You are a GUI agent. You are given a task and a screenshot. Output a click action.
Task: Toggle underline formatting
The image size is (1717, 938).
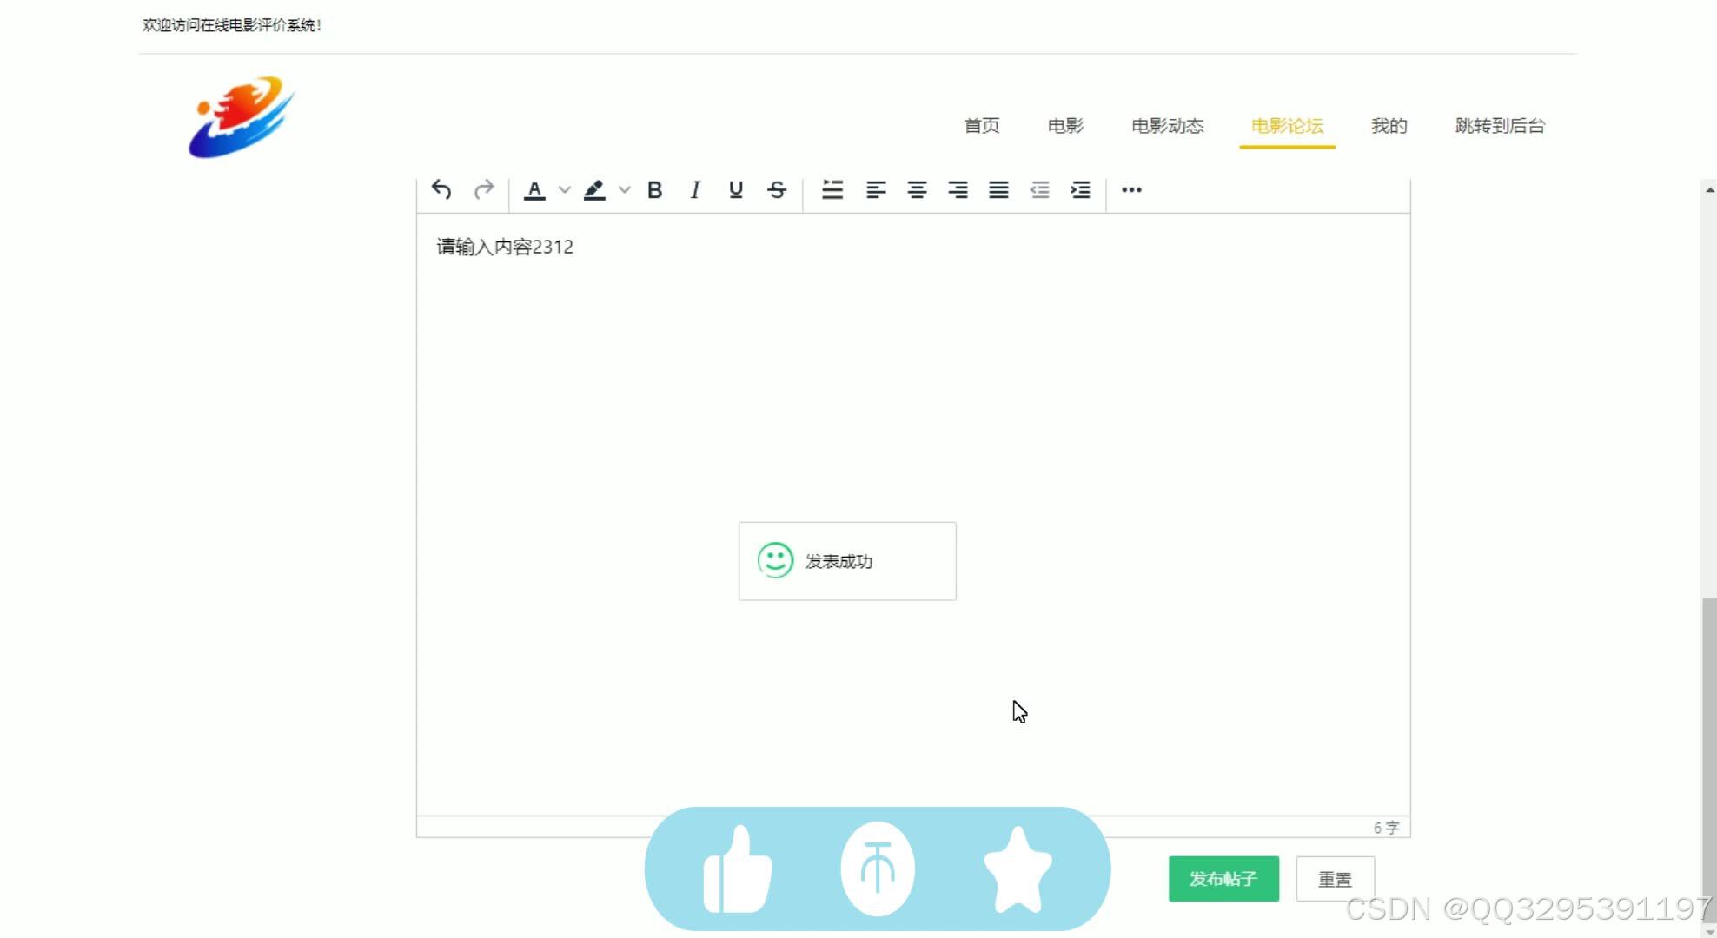click(736, 189)
